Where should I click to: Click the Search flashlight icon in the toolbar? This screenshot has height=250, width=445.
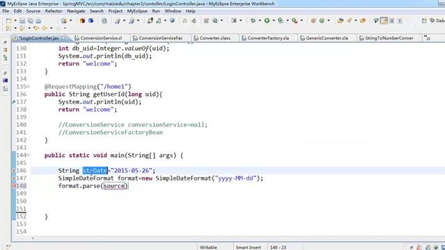(x=349, y=20)
